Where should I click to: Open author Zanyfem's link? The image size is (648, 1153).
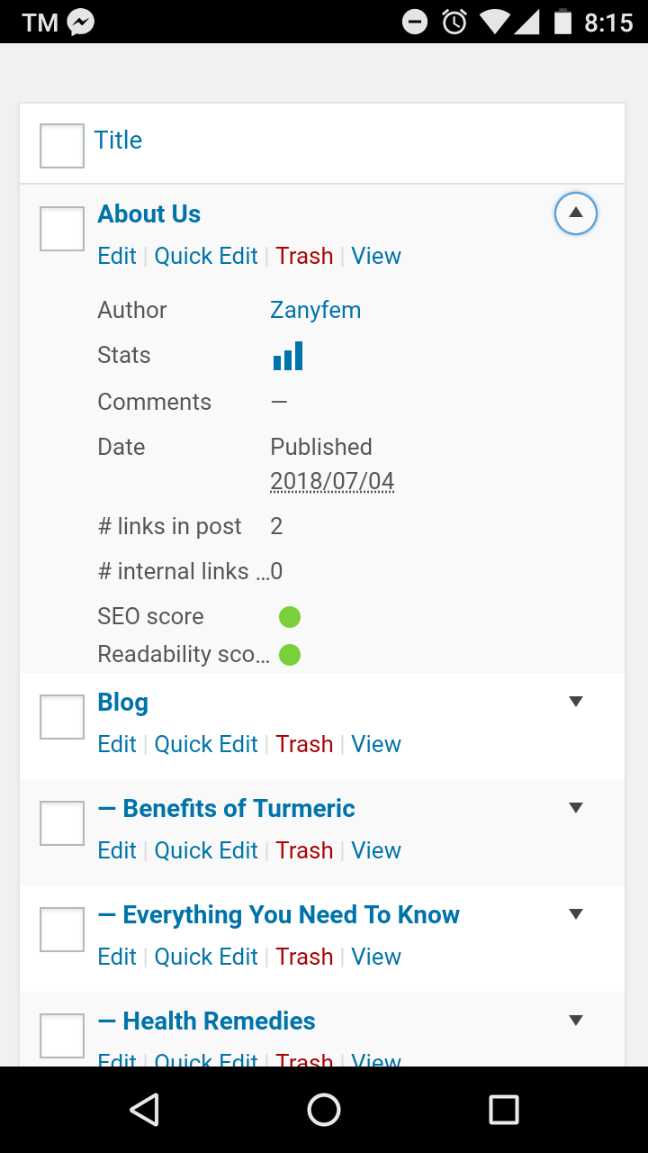coord(315,310)
